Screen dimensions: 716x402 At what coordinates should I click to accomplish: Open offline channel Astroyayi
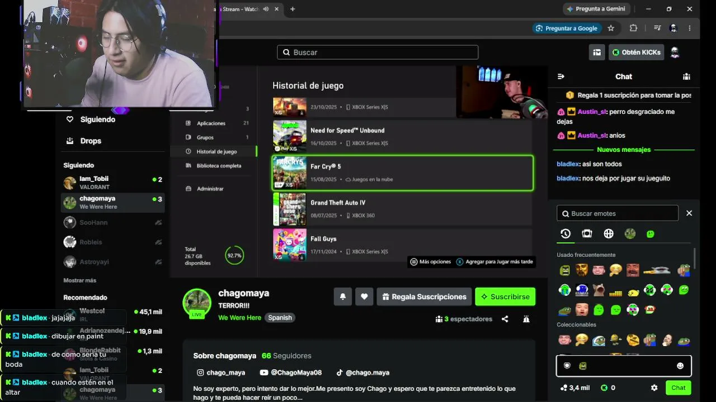tap(112, 261)
